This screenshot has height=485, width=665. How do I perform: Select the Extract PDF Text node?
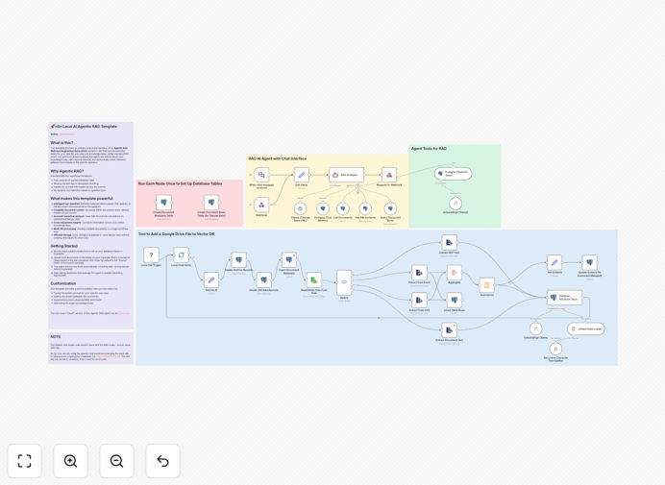click(x=449, y=242)
